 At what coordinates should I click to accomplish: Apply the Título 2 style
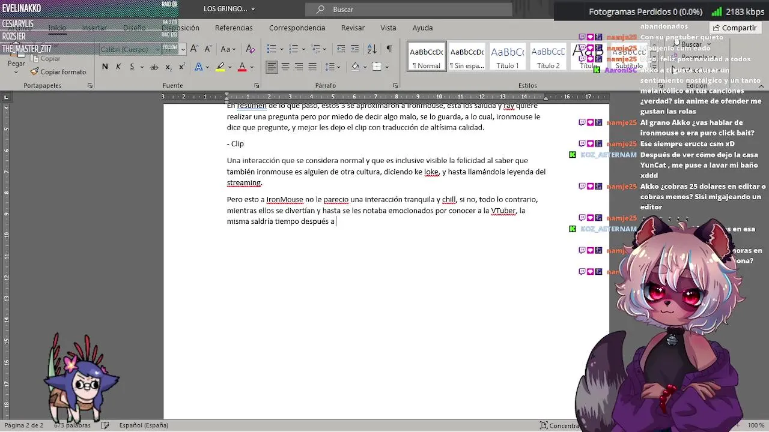[548, 56]
